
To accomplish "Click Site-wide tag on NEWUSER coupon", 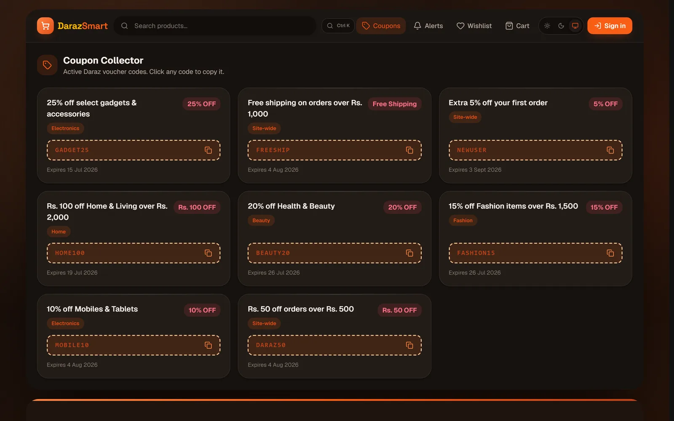I will point(465,117).
